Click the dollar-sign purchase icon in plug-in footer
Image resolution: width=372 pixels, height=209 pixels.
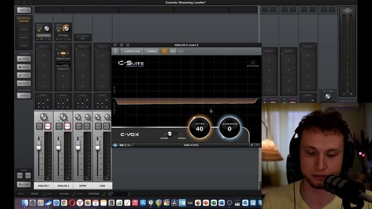(252, 145)
